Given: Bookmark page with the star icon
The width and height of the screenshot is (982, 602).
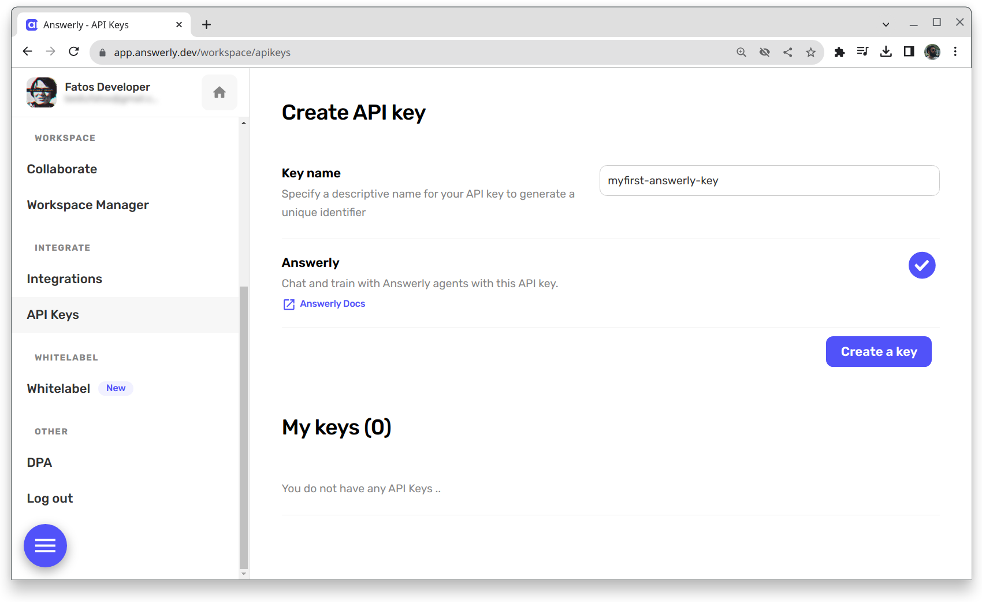Looking at the screenshot, I should pyautogui.click(x=811, y=53).
